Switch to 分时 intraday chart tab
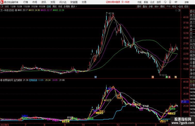195x126 pixels. click(7, 6)
